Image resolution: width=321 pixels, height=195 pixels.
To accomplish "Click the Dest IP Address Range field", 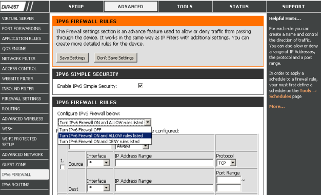I will (164, 188).
